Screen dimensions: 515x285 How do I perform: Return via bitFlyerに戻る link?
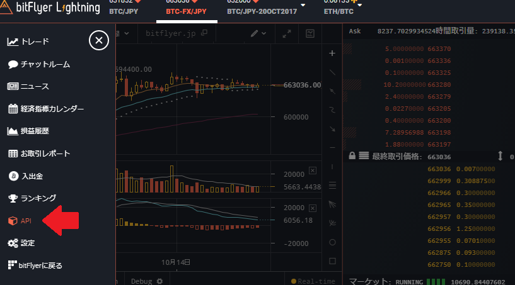tap(35, 265)
